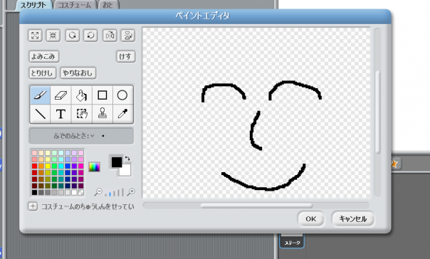Viewport: 430px width, 259px height.
Task: Select the text (T) tool
Action: 61,113
